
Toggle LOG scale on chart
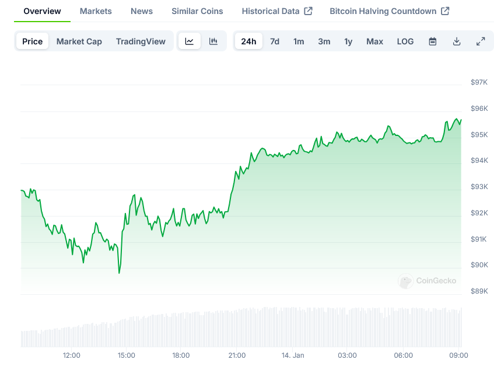tap(405, 41)
